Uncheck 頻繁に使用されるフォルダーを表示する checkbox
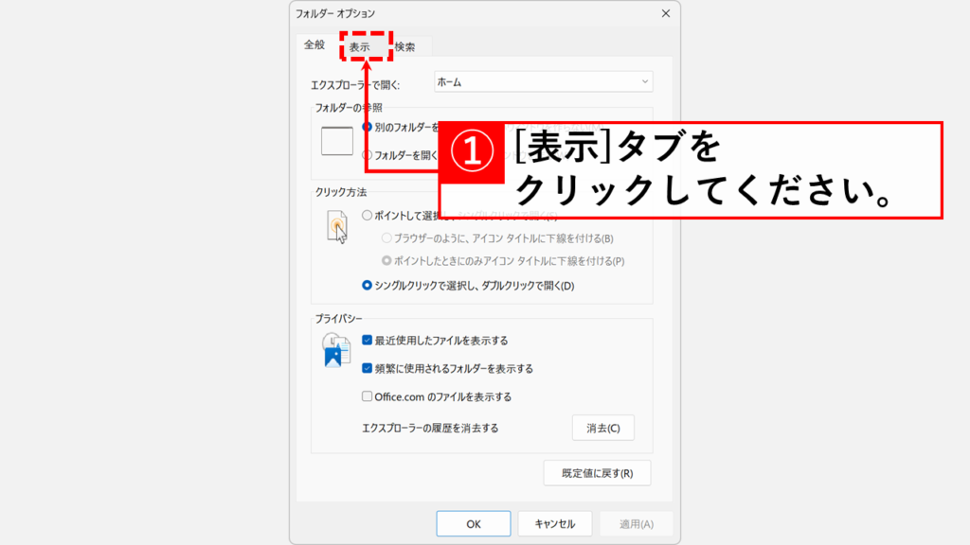970x545 pixels. click(x=367, y=368)
